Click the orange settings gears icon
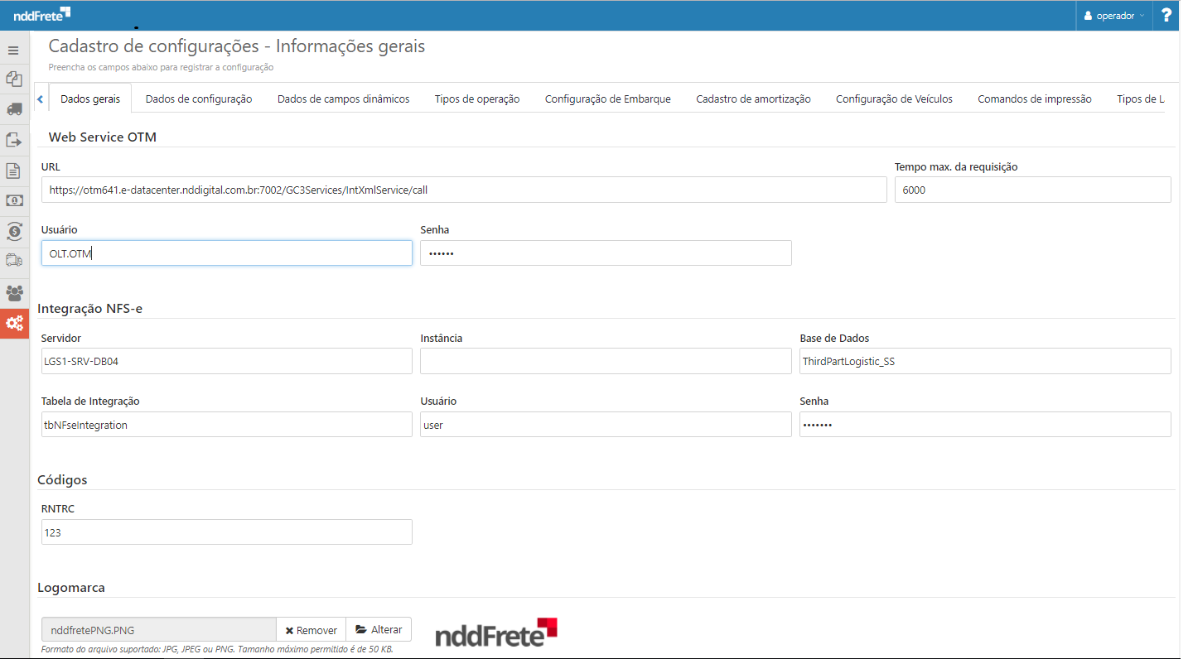Viewport: 1193px width, 659px height. [14, 323]
